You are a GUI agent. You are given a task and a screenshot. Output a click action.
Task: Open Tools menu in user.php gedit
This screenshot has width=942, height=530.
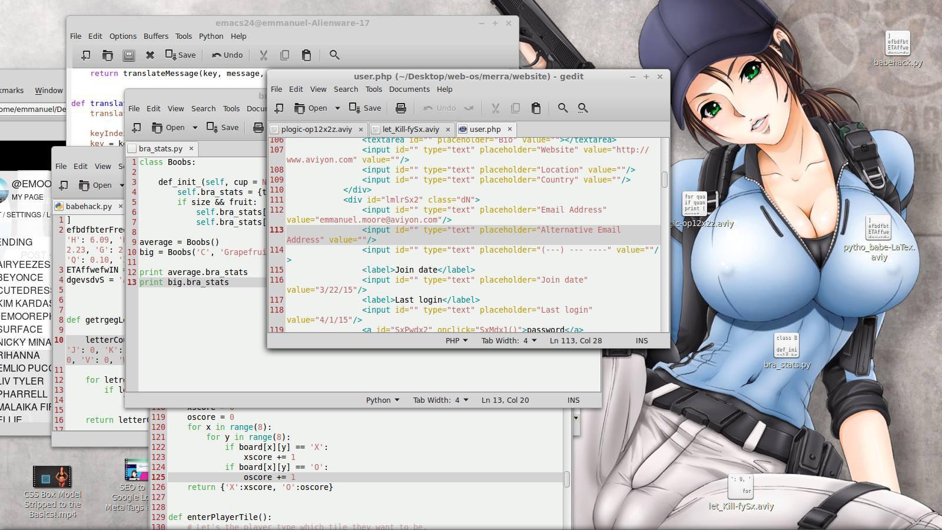(374, 90)
